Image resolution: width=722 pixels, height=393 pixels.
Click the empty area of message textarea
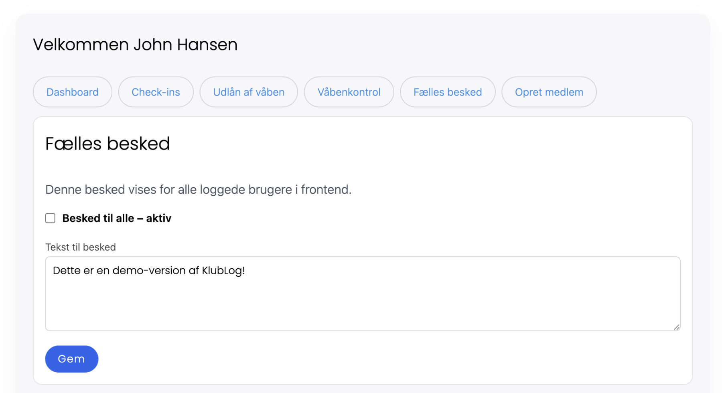coord(361,305)
